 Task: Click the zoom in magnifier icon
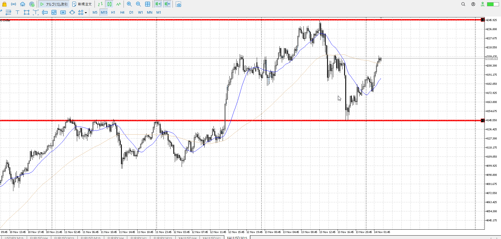coord(129,4)
